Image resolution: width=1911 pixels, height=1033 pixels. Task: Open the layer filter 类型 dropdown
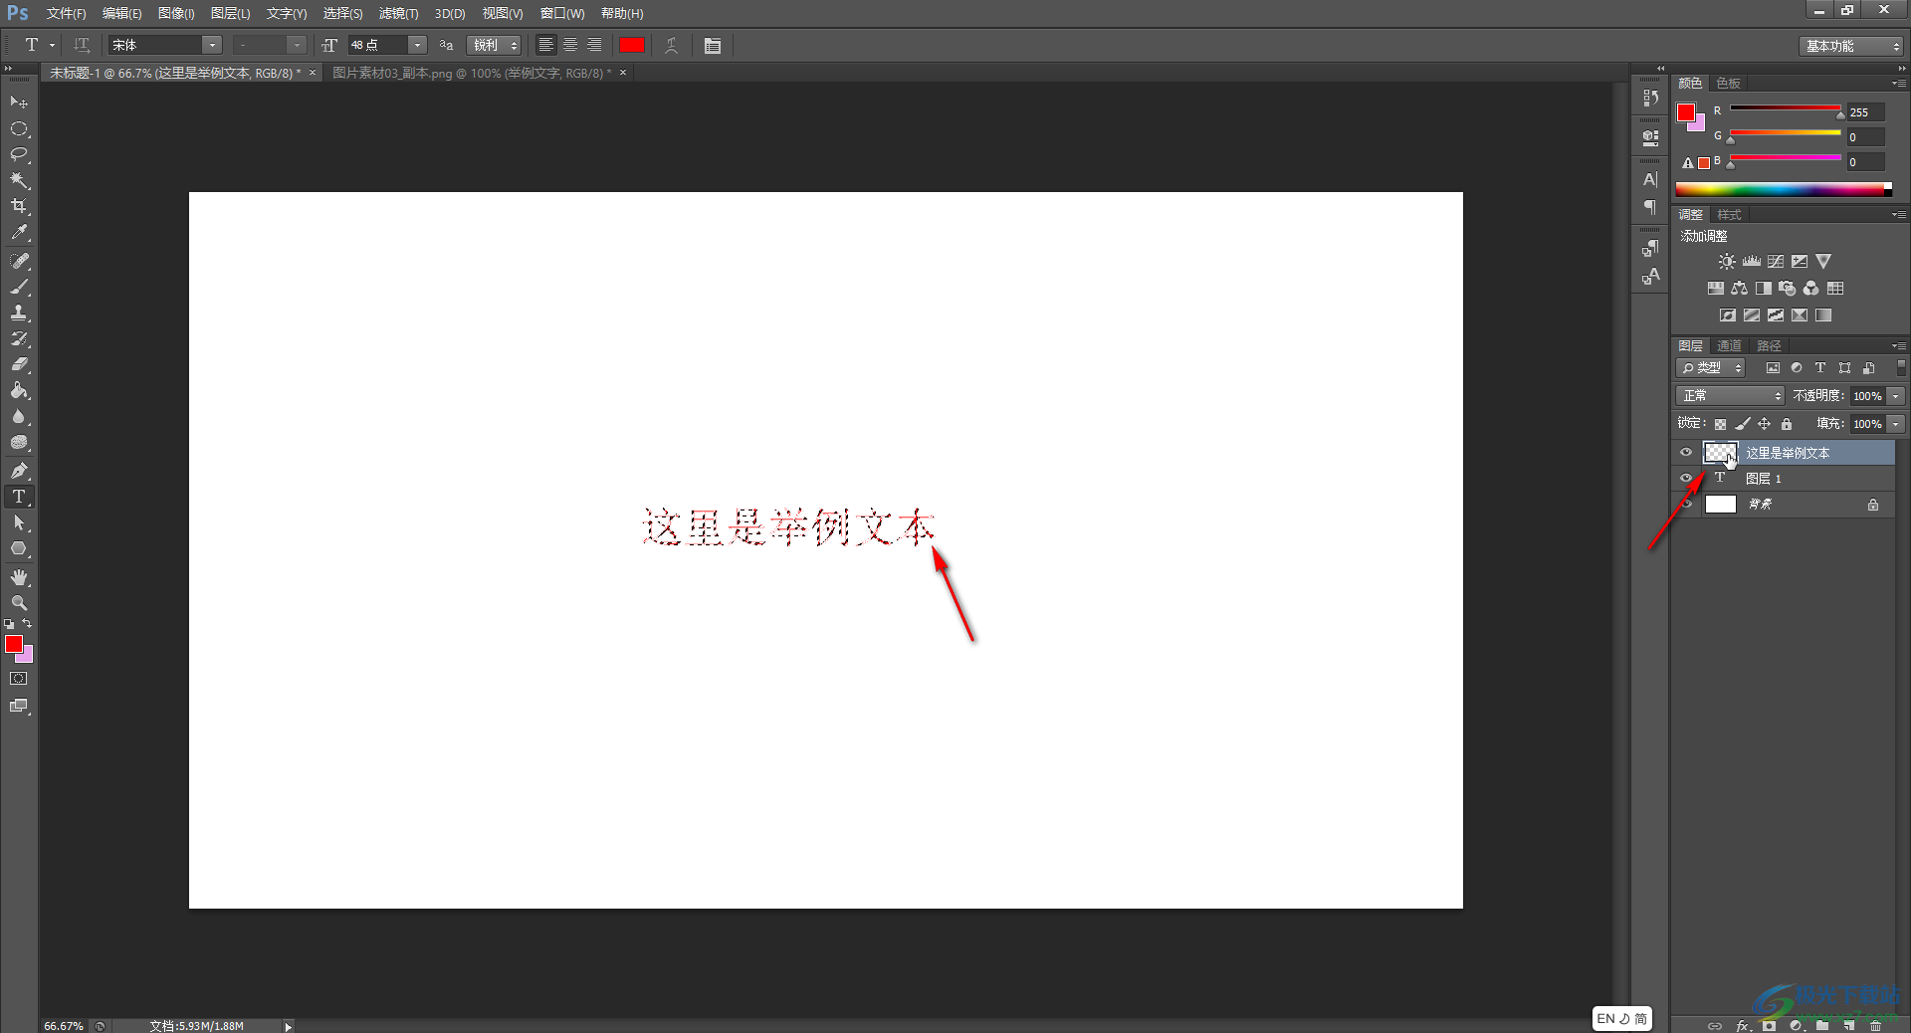tap(1711, 368)
